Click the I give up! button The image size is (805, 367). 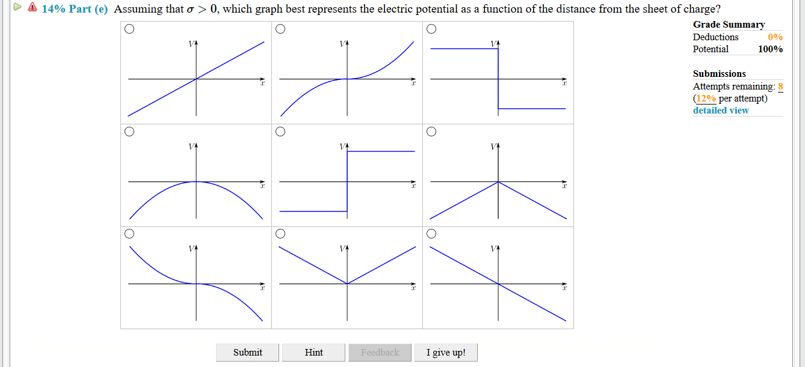[446, 352]
